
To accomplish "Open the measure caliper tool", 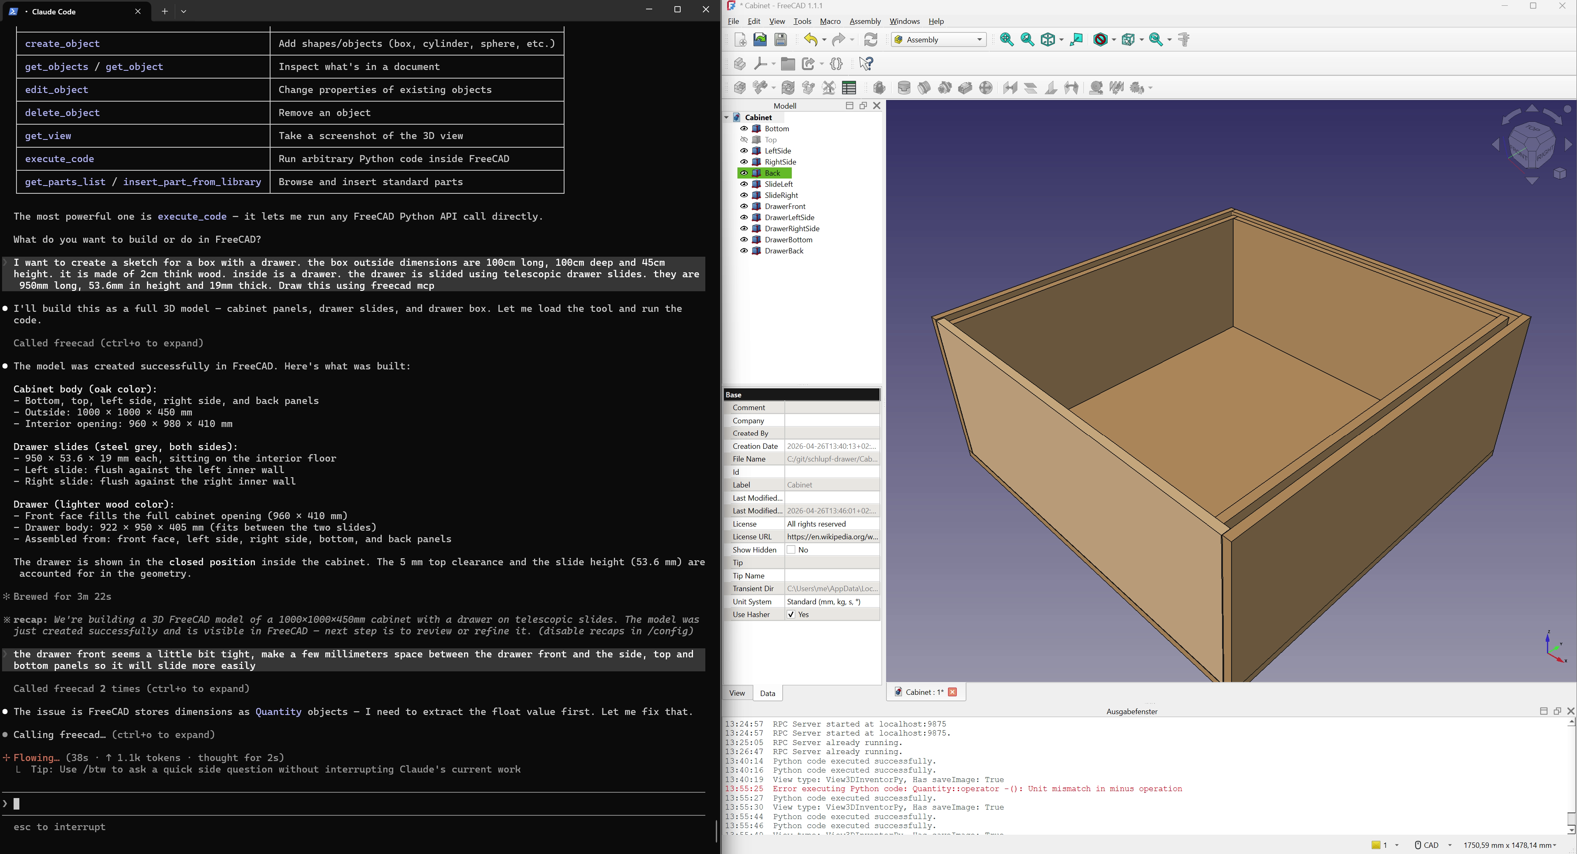I will [x=1185, y=40].
